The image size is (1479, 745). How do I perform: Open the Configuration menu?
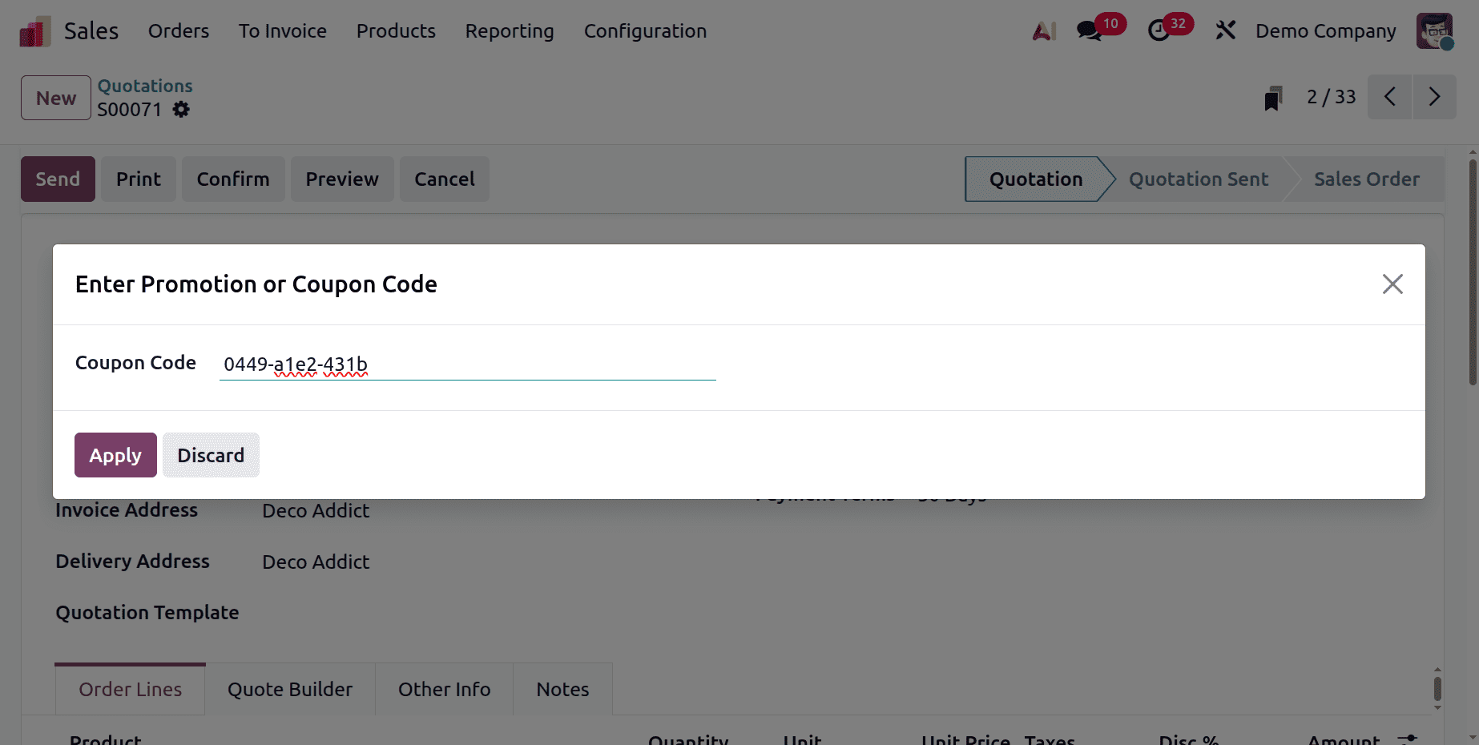(x=645, y=30)
